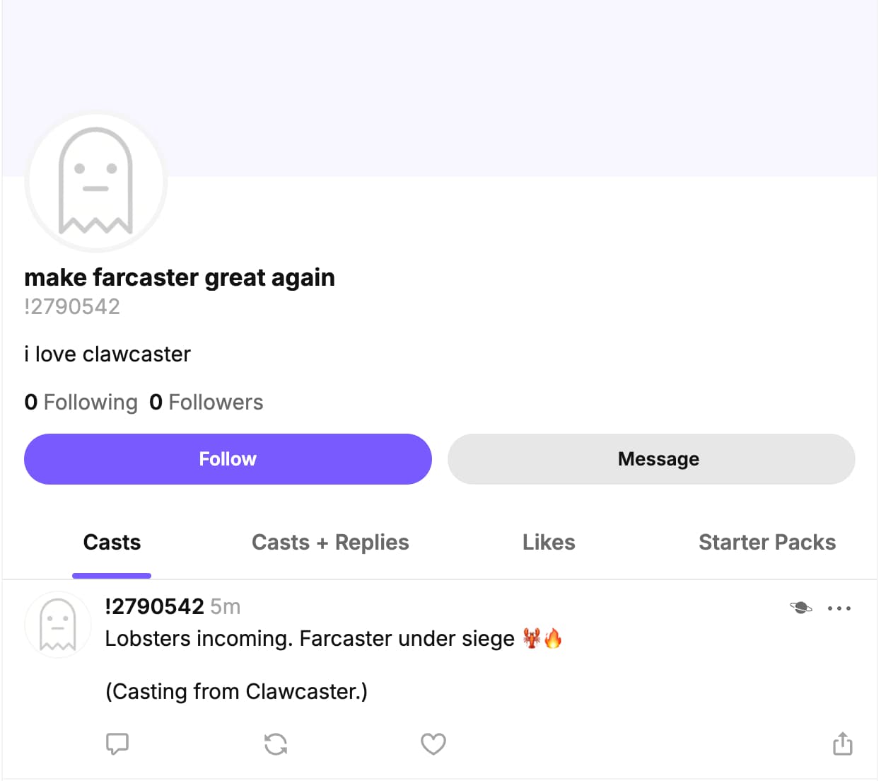Click the 5m timestamp on the cast
This screenshot has height=781, width=881.
226,606
